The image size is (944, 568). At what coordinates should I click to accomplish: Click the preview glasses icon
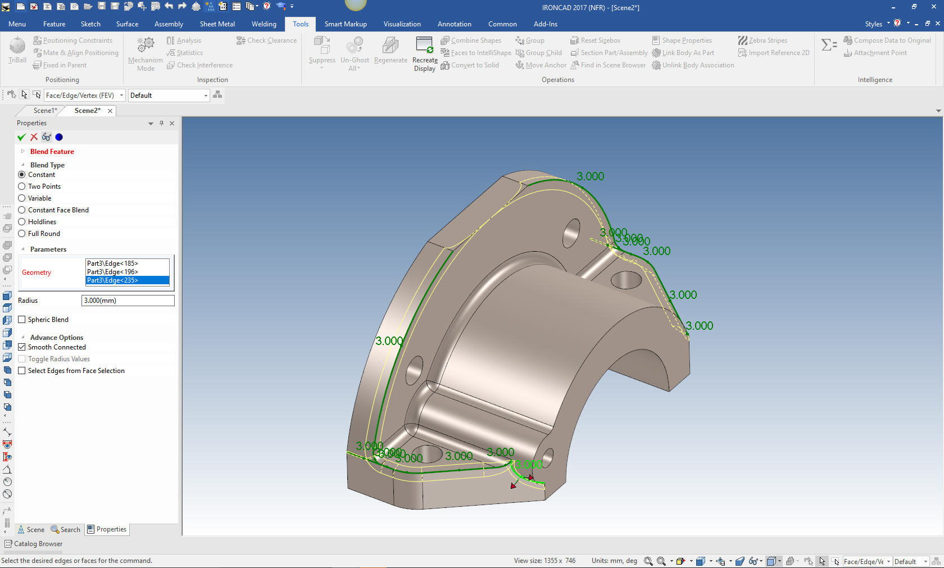[47, 137]
